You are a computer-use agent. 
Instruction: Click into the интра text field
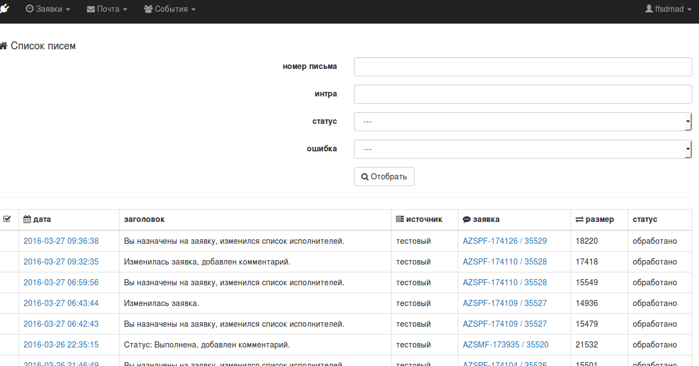522,94
